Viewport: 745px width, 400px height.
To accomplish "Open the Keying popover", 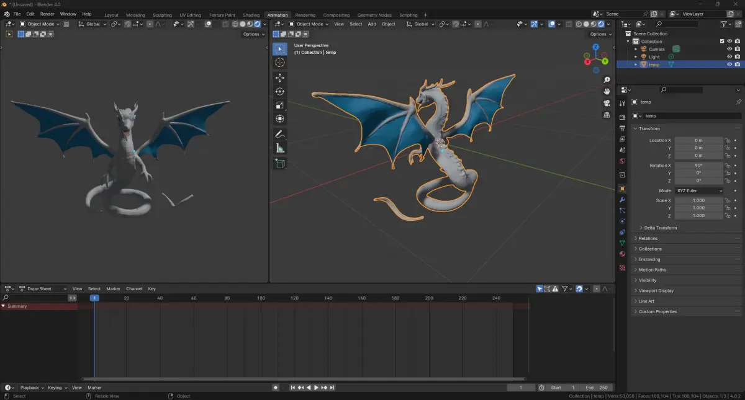I will (57, 388).
